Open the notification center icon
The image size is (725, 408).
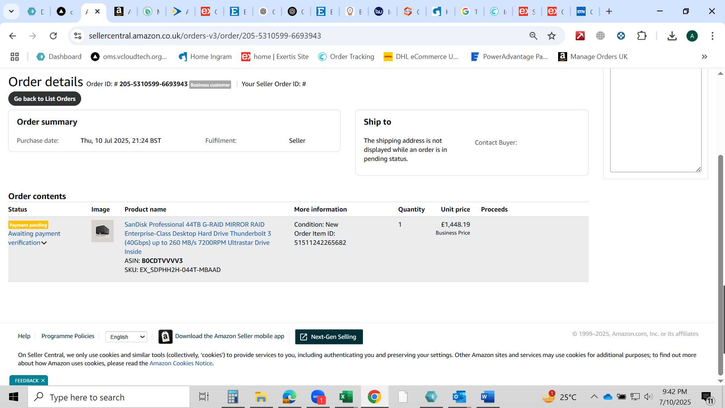708,397
